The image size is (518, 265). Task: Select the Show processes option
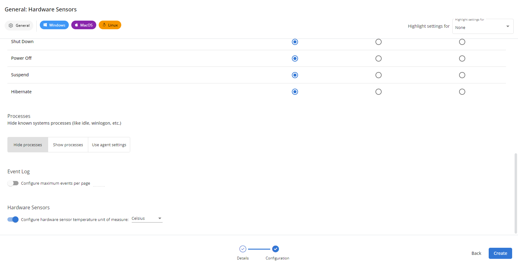click(68, 145)
